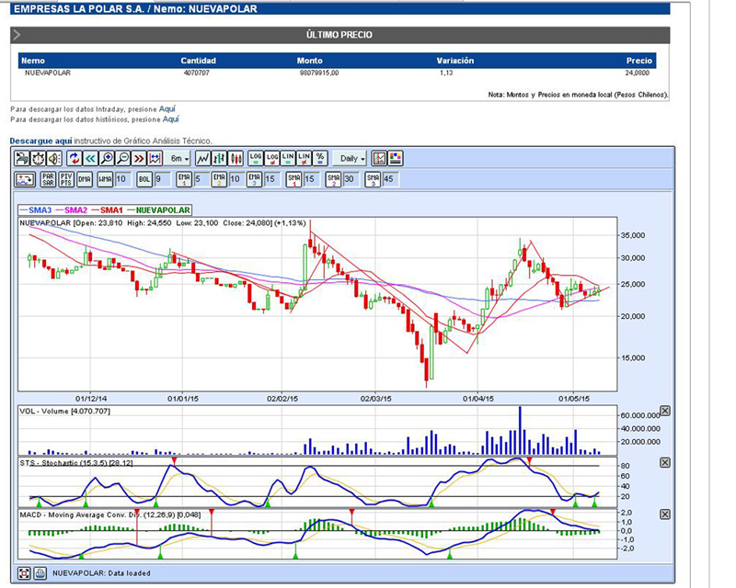
Task: Click the chart layout icon beside Daily
Action: click(x=379, y=159)
